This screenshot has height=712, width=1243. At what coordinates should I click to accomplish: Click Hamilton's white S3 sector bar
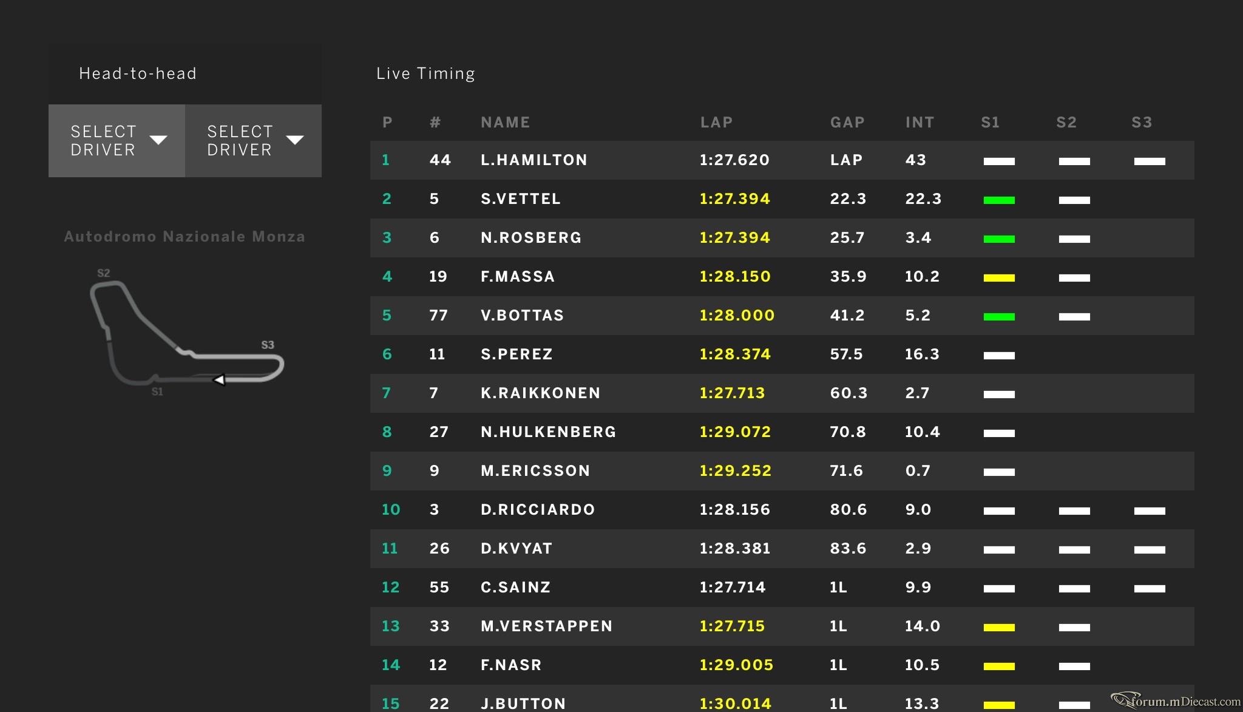tap(1150, 161)
